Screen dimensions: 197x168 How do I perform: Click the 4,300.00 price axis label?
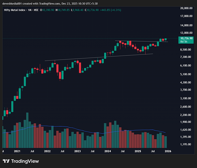(x=186, y=82)
